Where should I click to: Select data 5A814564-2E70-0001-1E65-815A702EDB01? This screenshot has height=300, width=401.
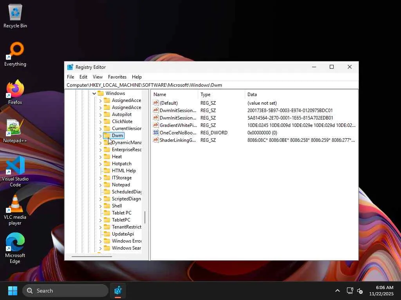tap(290, 118)
